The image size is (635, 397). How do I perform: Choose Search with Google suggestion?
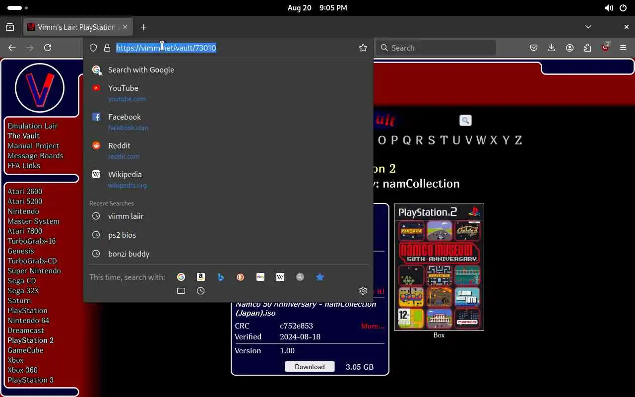[x=228, y=70]
